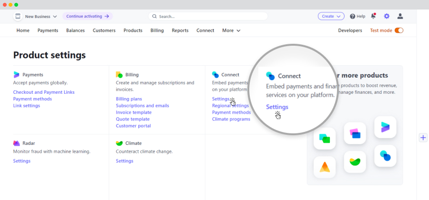Image resolution: width=429 pixels, height=200 pixels.
Task: Open the Create dropdown
Action: [x=331, y=16]
